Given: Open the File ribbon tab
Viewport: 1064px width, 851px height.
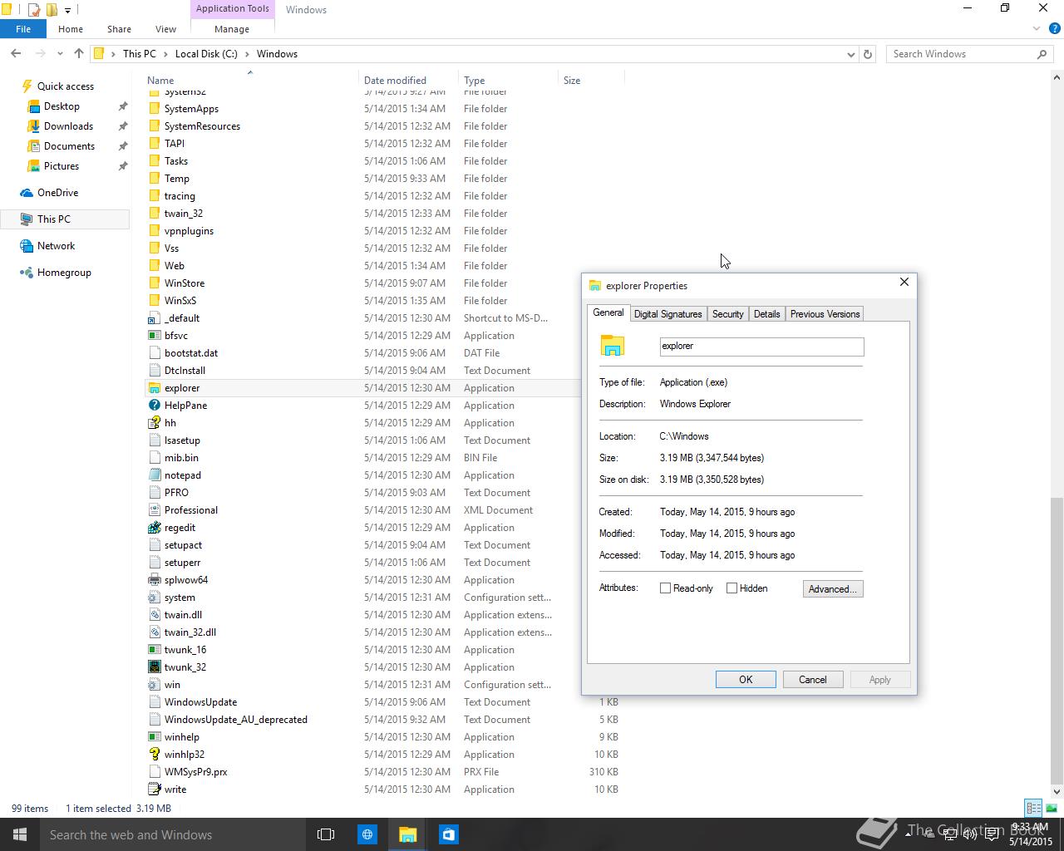Looking at the screenshot, I should (23, 28).
